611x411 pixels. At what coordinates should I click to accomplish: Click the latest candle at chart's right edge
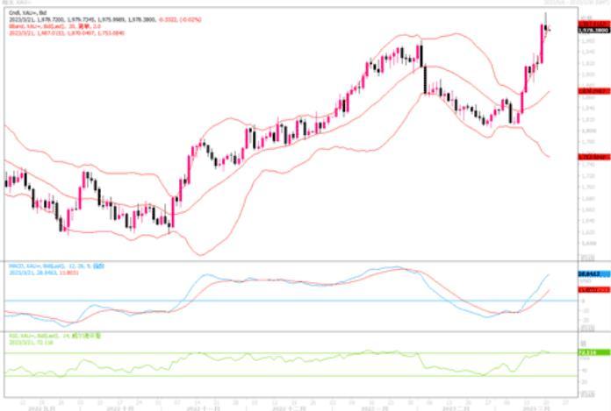click(x=549, y=30)
